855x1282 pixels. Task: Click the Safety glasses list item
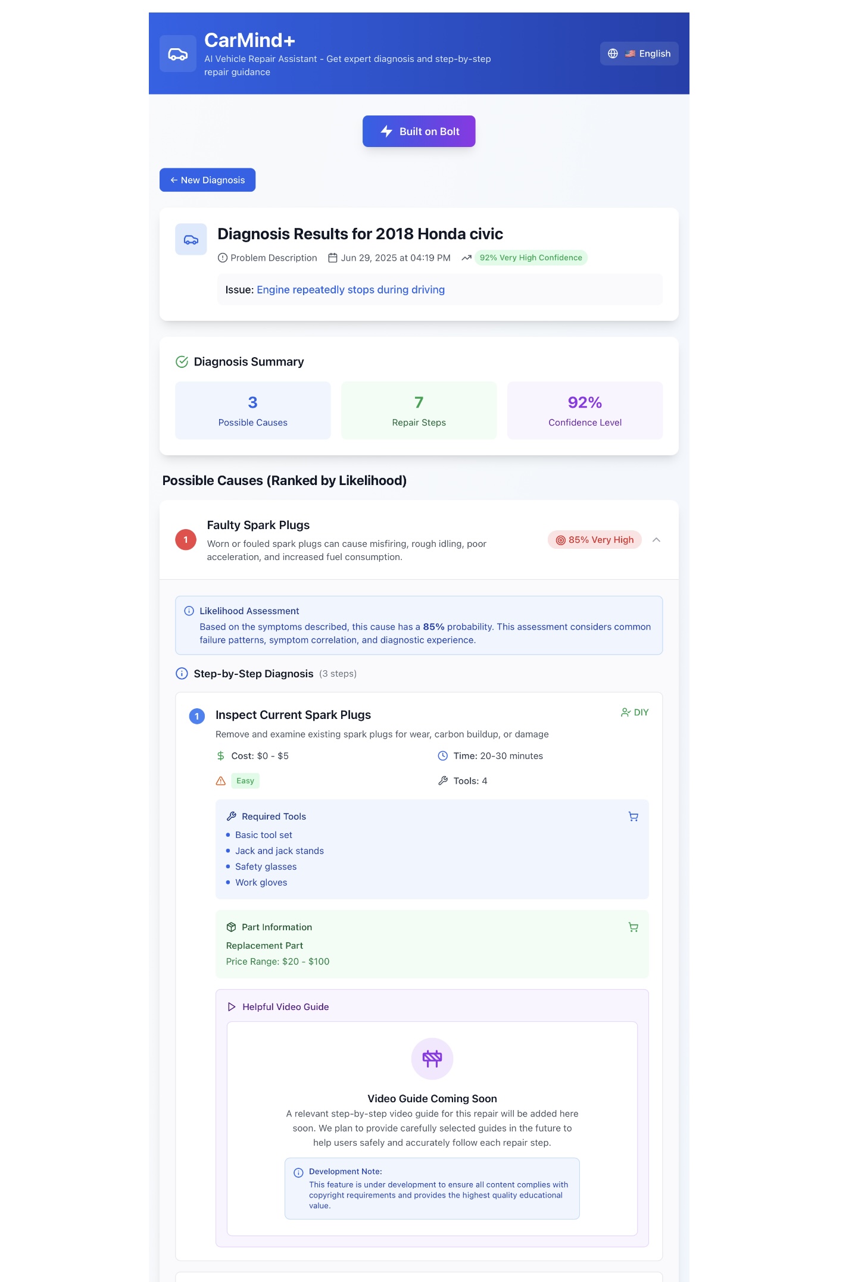pyautogui.click(x=266, y=867)
